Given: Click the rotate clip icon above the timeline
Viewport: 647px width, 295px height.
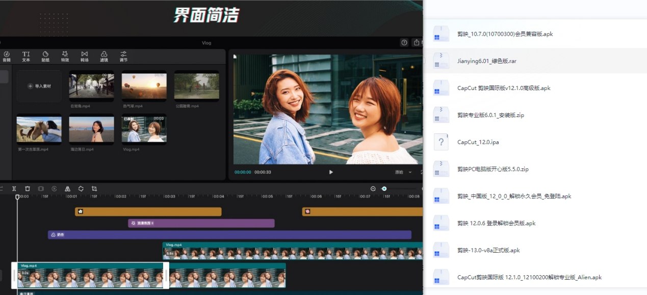Looking at the screenshot, I should (x=81, y=189).
